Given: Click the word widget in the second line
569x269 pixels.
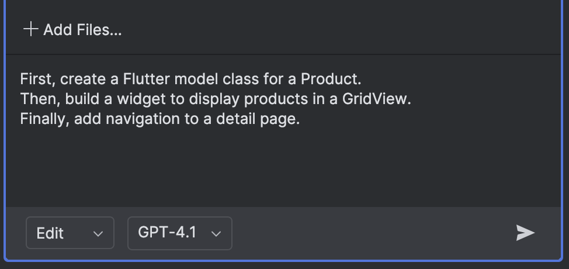Looking at the screenshot, I should [x=141, y=99].
